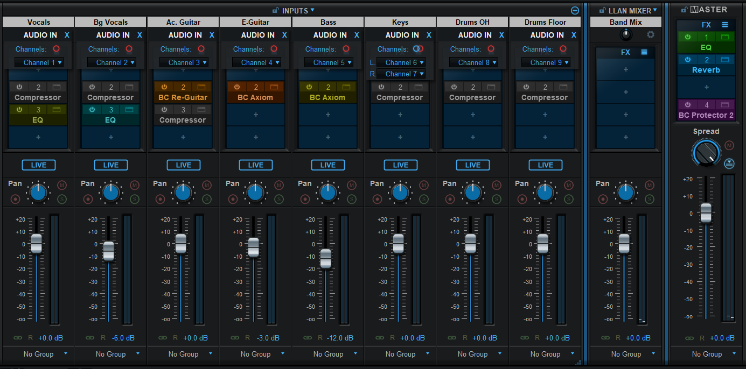Close the Keys AUDIO IN panel
Screen dimensions: 746x369
pos(429,35)
